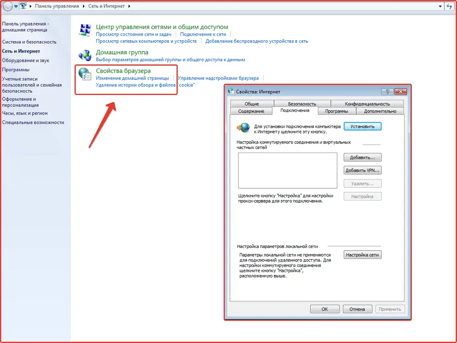This screenshot has height=343, width=457.
Task: Select the Конфиденциальность tab
Action: coord(367,104)
